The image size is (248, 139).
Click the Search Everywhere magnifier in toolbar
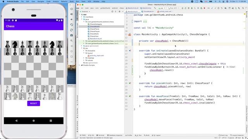coord(243,8)
